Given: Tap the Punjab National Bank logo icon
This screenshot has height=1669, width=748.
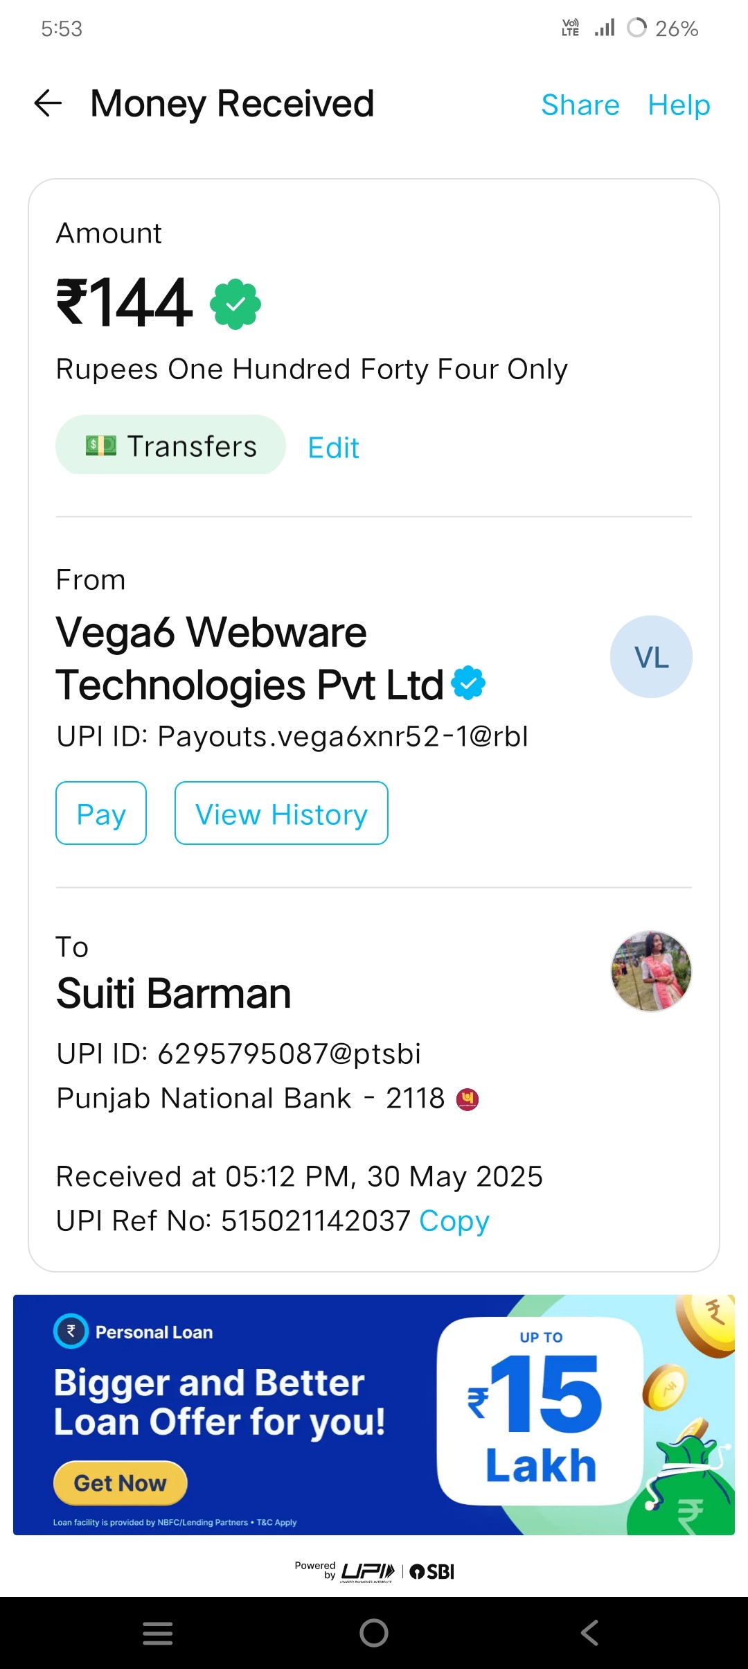Looking at the screenshot, I should click(x=467, y=1099).
